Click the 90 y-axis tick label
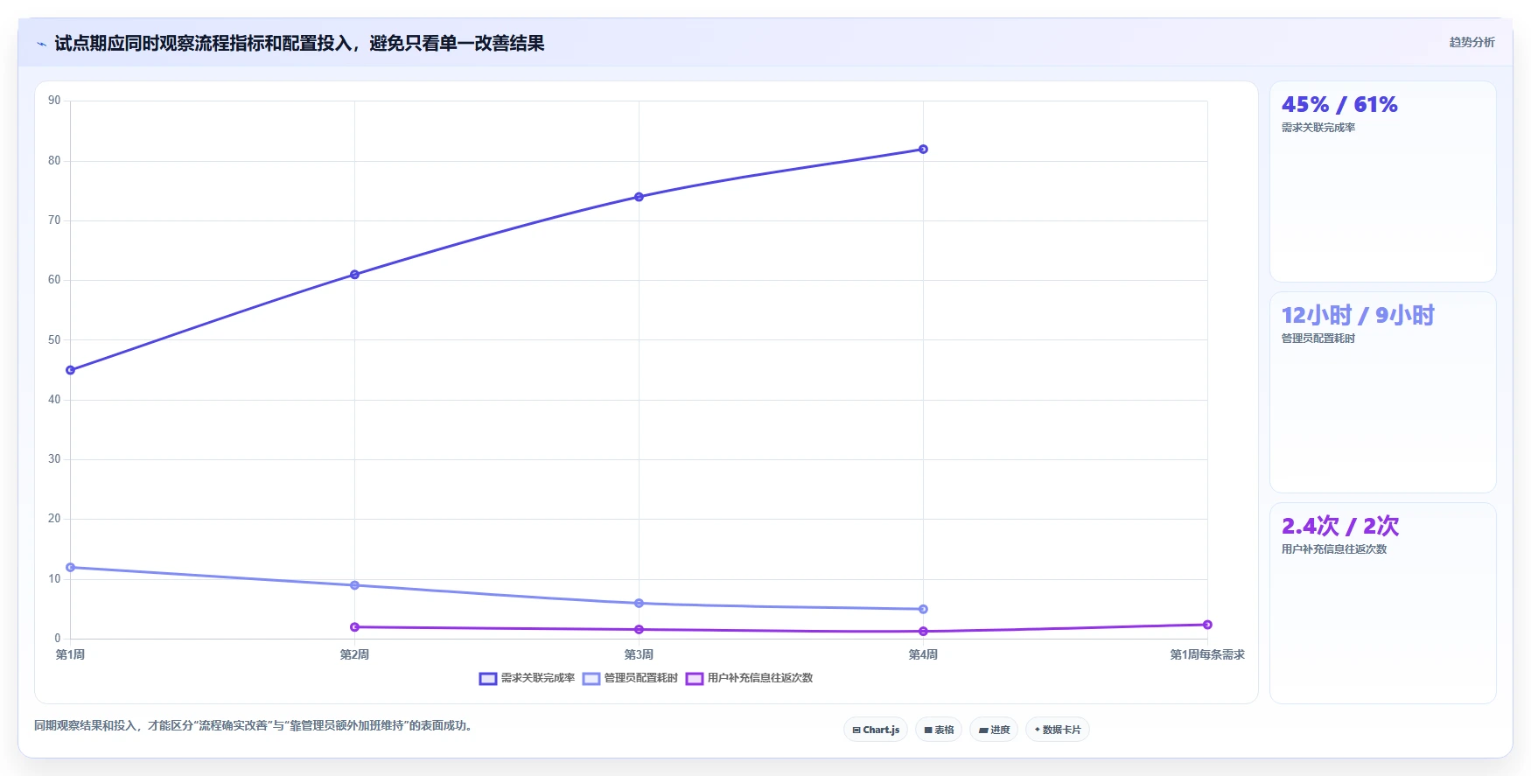Image resolution: width=1531 pixels, height=776 pixels. (x=54, y=101)
